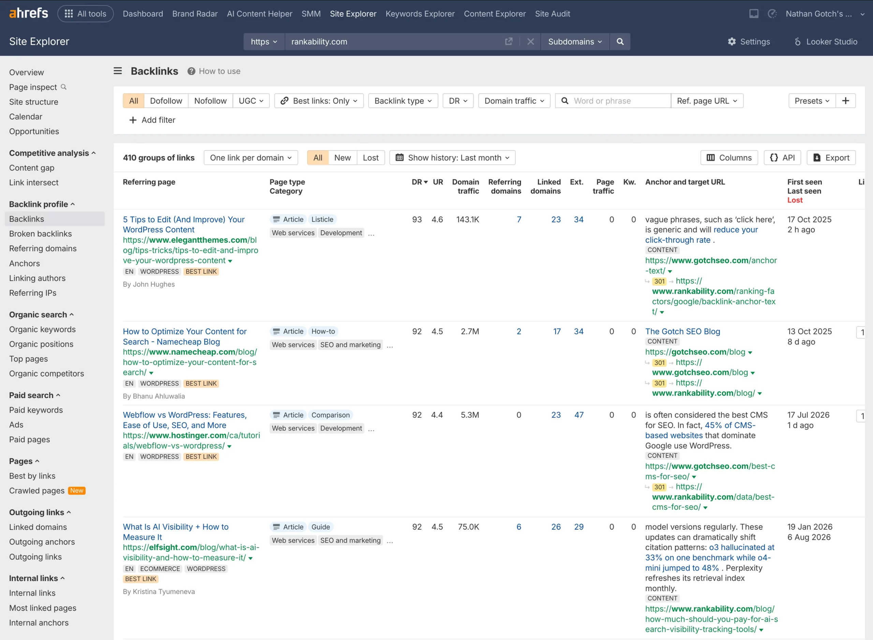Open Backlink type dropdown

(403, 101)
